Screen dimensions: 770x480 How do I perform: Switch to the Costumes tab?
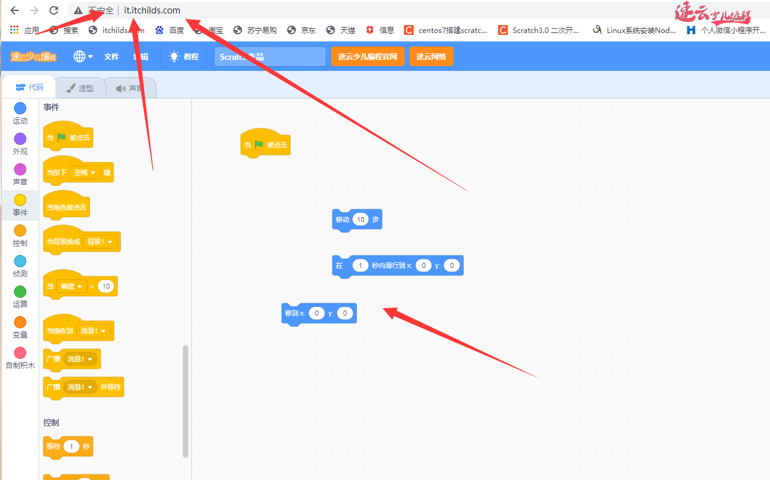pyautogui.click(x=80, y=88)
